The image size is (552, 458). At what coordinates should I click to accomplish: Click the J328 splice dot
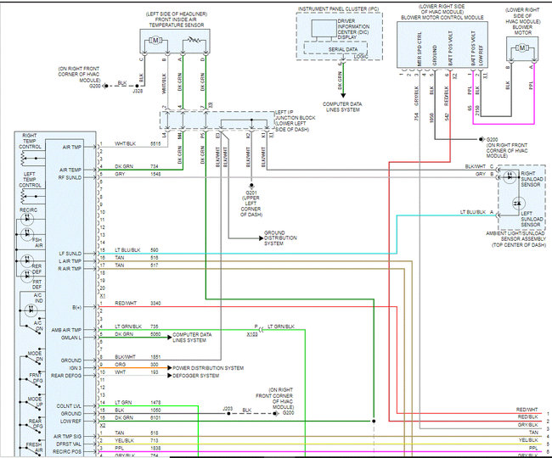pyautogui.click(x=138, y=86)
